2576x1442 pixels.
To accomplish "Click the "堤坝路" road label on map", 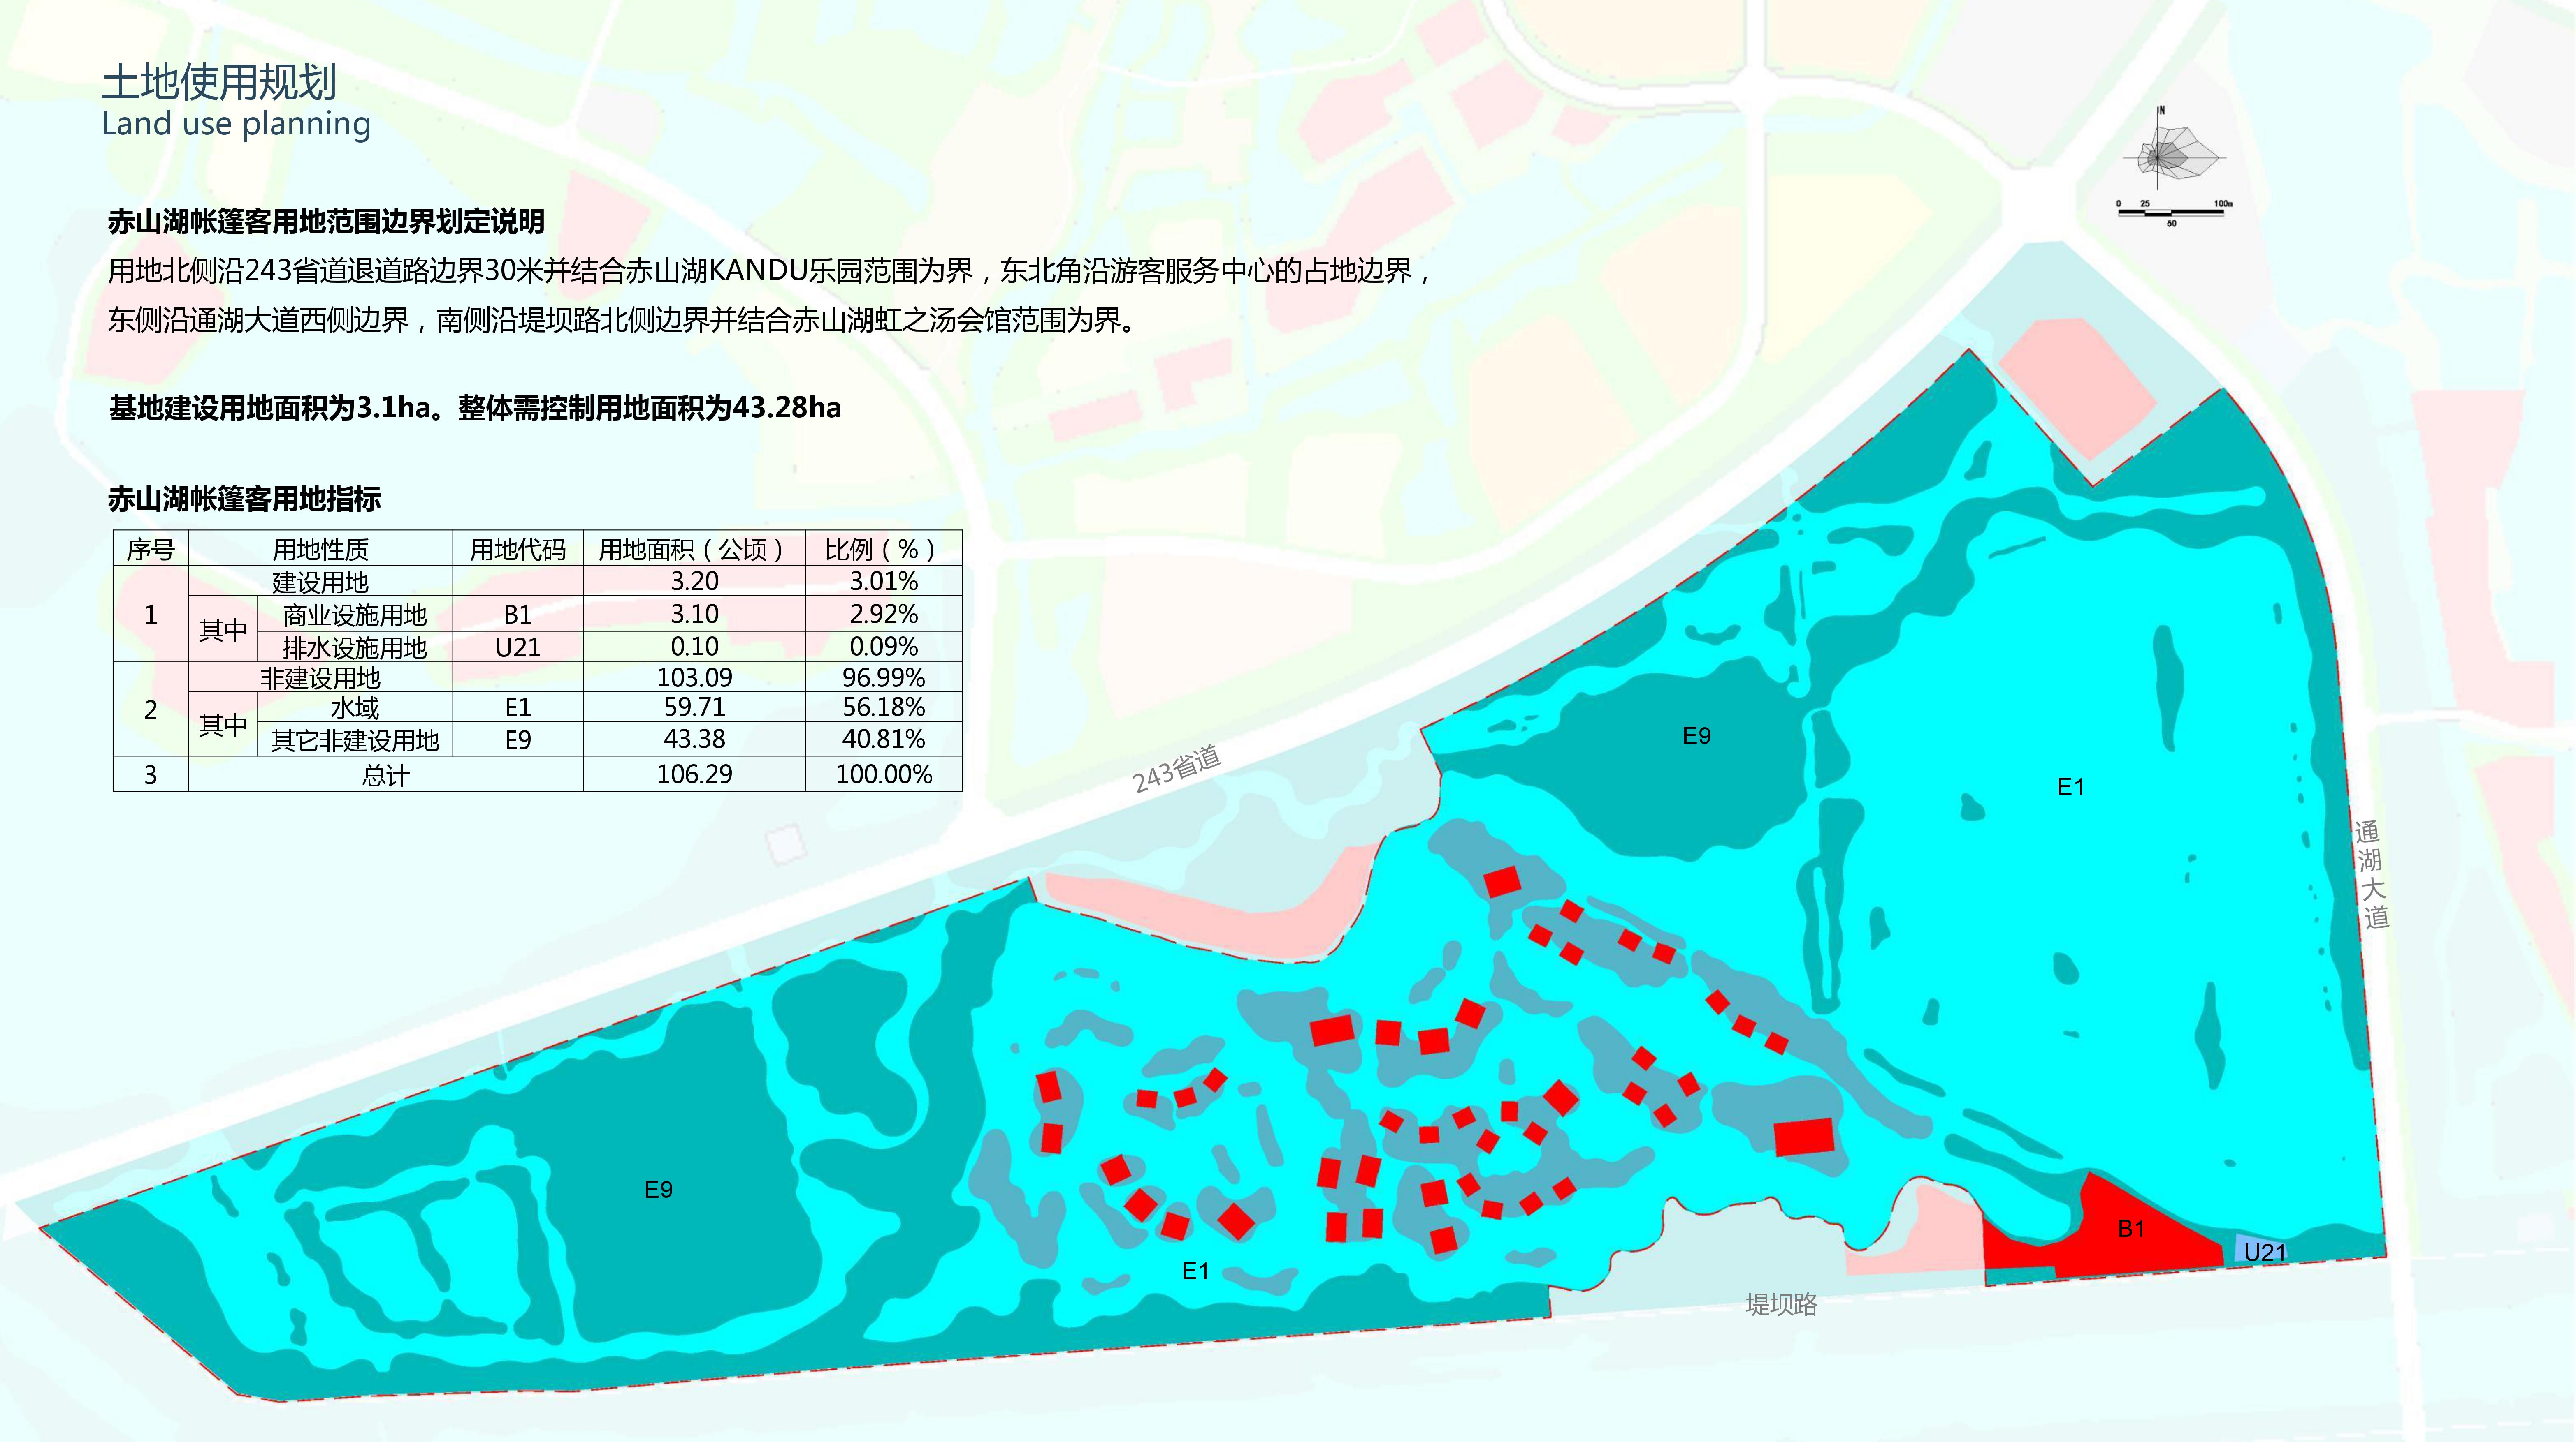I will click(1781, 1304).
